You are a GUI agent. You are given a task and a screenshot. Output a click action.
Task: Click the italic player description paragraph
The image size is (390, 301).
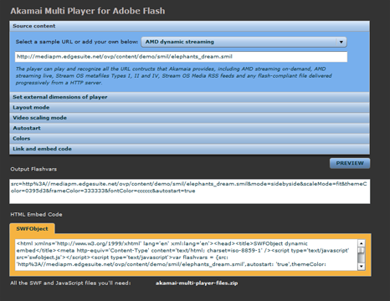pyautogui.click(x=173, y=76)
